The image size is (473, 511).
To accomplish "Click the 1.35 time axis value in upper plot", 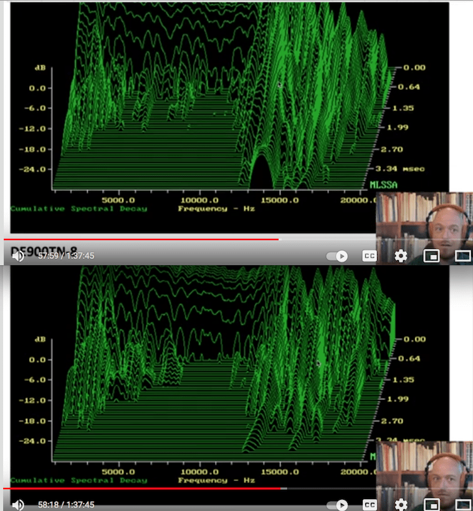I will coord(403,108).
